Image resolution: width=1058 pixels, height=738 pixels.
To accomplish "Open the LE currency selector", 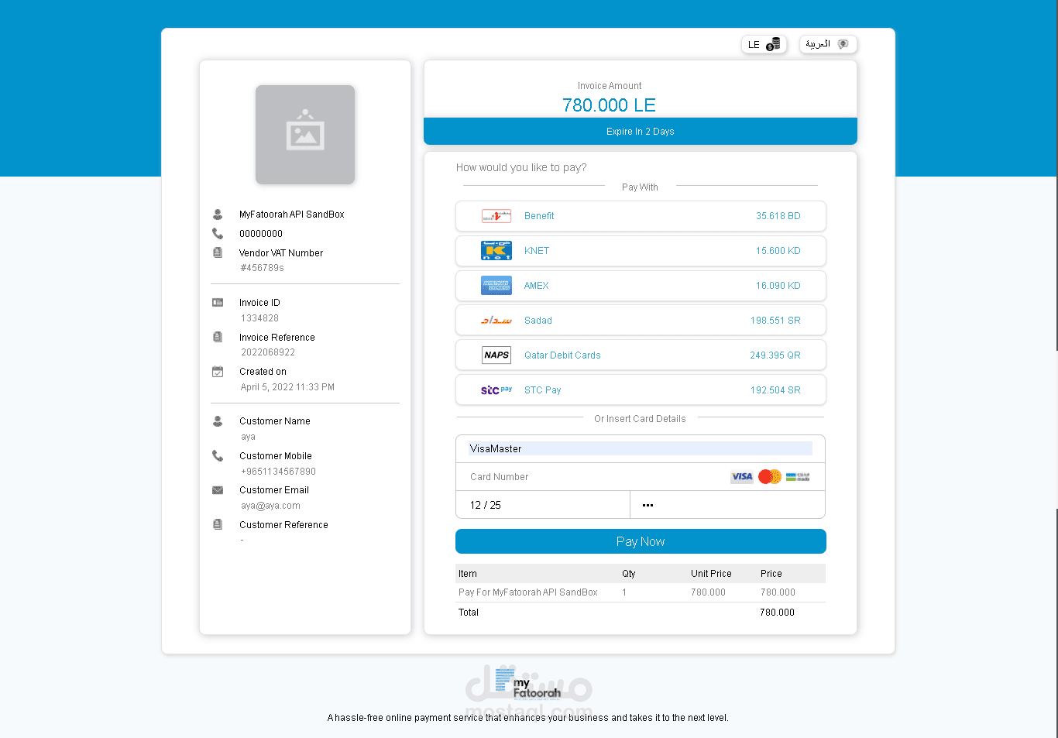I will click(x=764, y=44).
